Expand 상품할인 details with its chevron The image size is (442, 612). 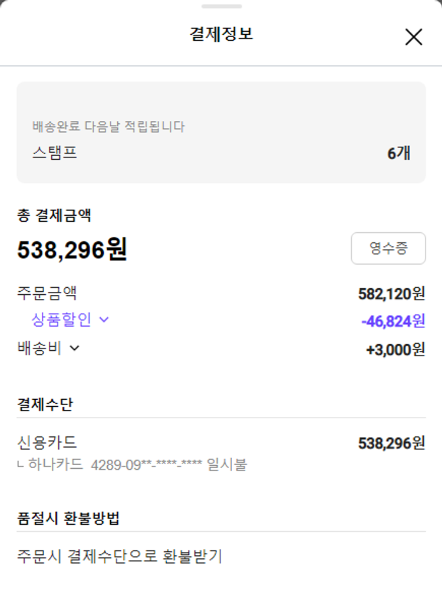pyautogui.click(x=104, y=320)
